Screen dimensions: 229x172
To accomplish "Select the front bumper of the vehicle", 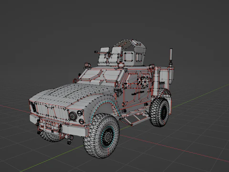I will tap(59, 125).
